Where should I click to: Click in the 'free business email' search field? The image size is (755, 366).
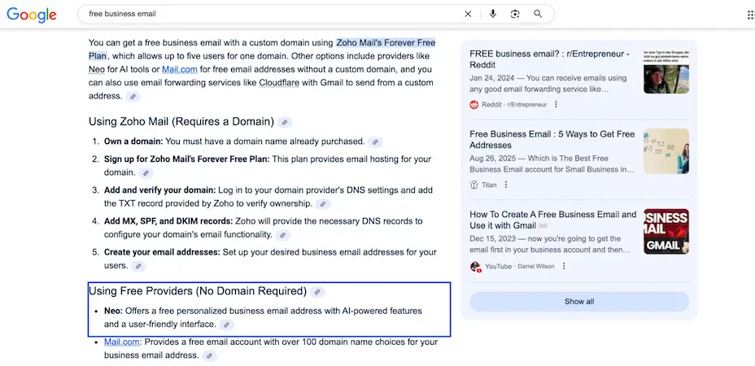[272, 14]
